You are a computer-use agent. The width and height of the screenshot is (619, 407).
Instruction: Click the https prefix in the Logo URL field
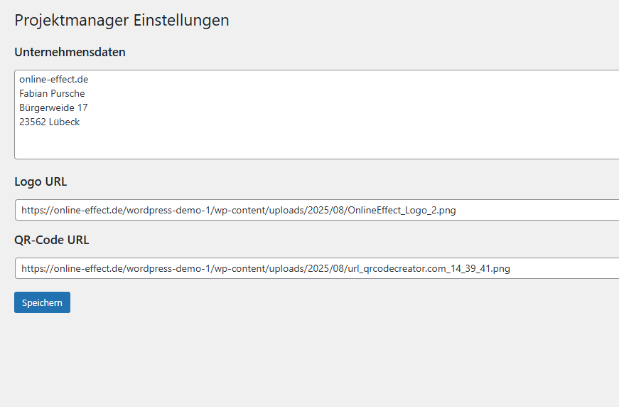33,211
